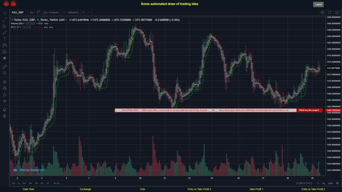Set time range to 3m
Screen dimensions: 342x192
pyautogui.click(x=30, y=183)
